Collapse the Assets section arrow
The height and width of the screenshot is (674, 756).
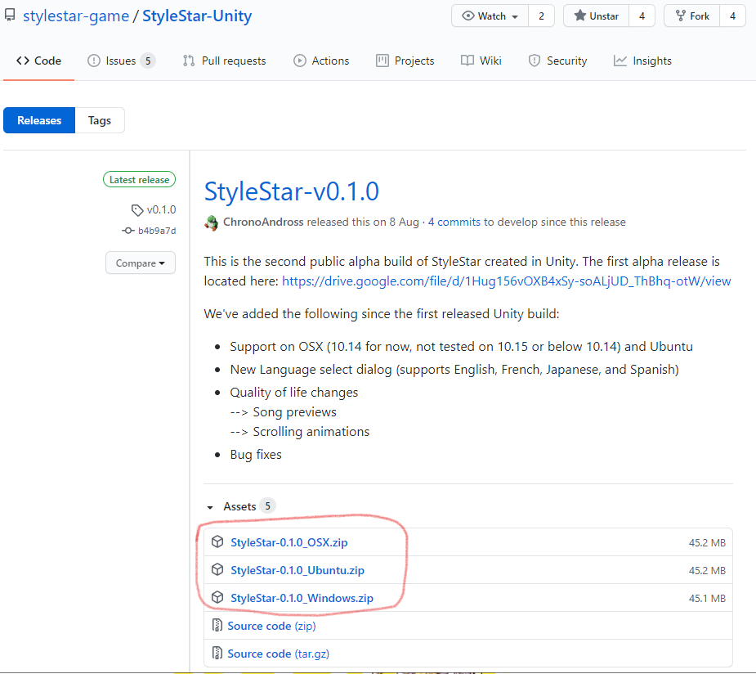pyautogui.click(x=210, y=507)
